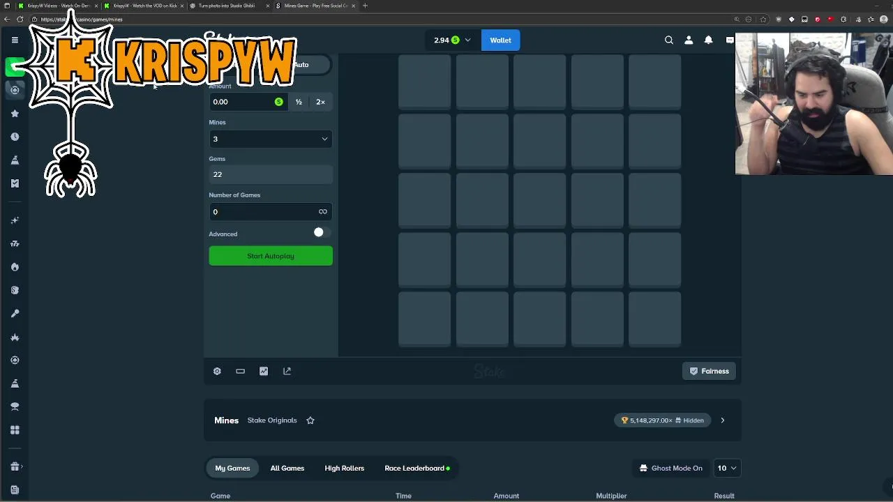893x502 pixels.
Task: Open the user profile icon in header
Action: click(x=689, y=40)
